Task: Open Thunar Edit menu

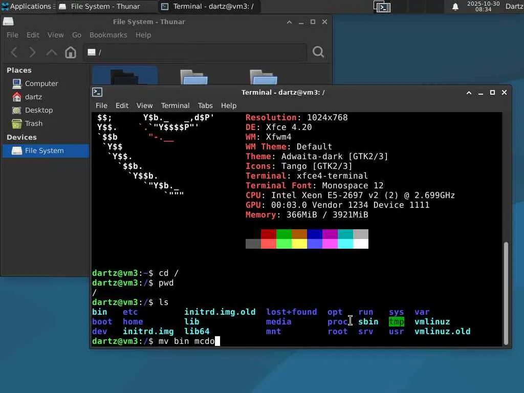Action: [x=33, y=35]
